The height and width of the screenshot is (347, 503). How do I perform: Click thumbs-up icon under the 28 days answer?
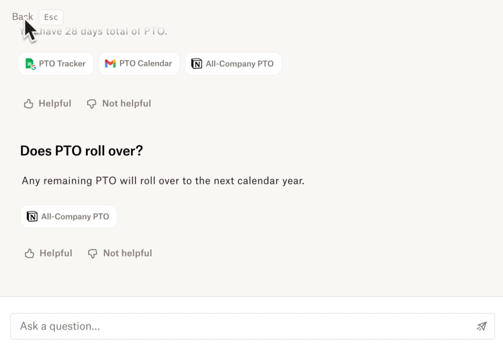(x=28, y=104)
